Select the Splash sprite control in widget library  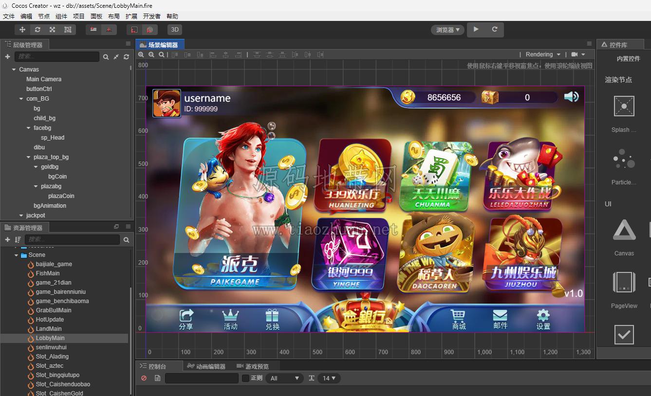pos(624,106)
